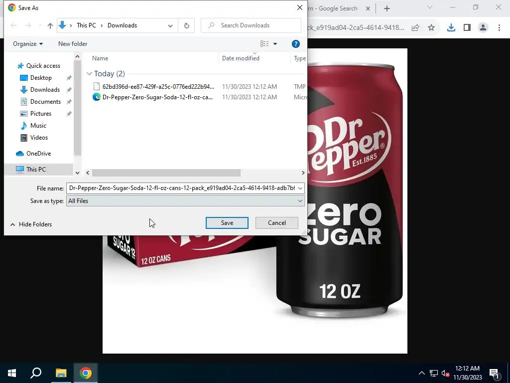
Task: Click the Chrome taskbar icon
Action: pyautogui.click(x=86, y=373)
